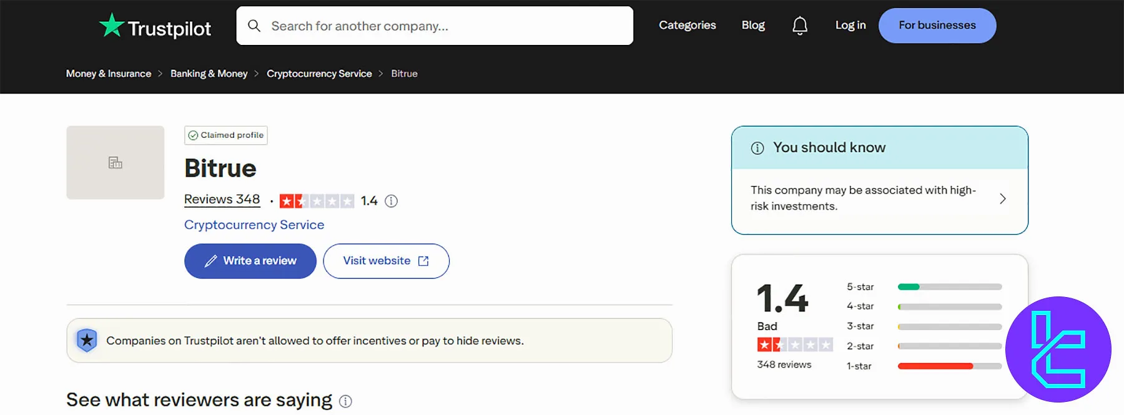Click the For businesses button
This screenshot has height=415, width=1124.
[x=937, y=26]
